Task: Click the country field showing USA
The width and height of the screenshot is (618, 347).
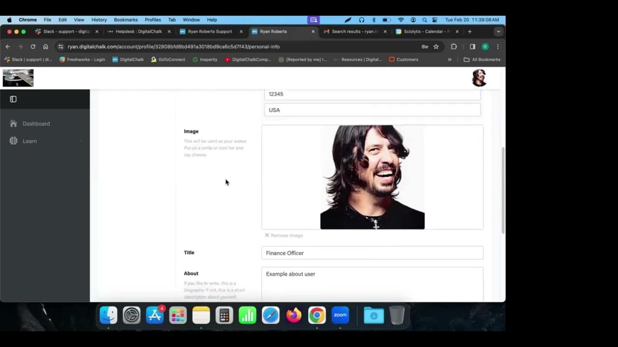Action: (372, 110)
